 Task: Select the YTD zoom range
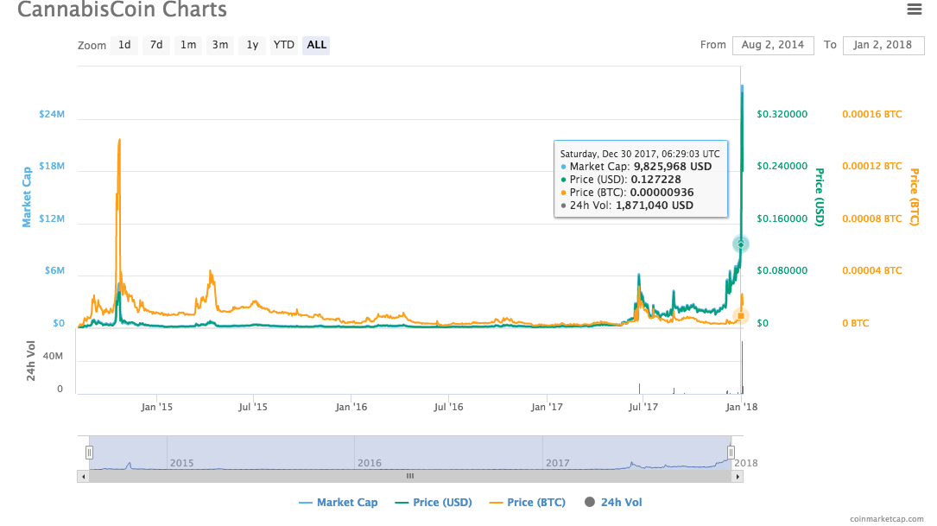point(284,45)
